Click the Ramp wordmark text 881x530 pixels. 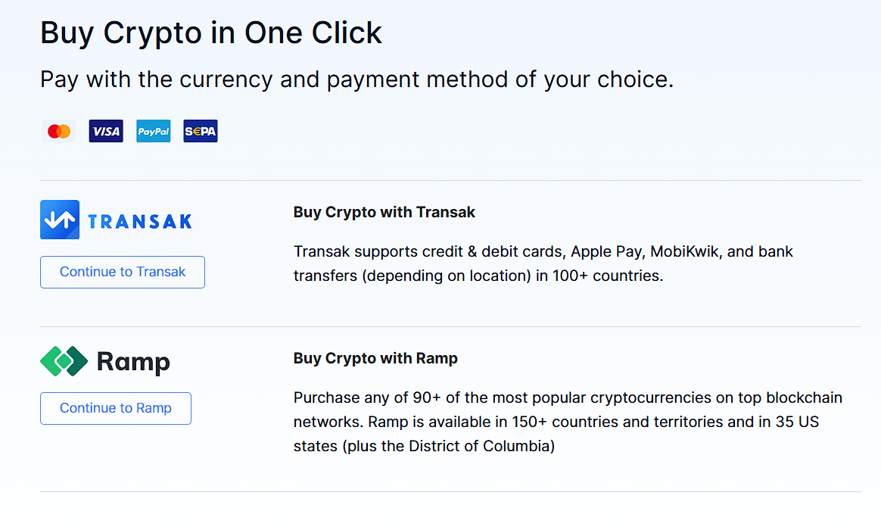pyautogui.click(x=133, y=362)
